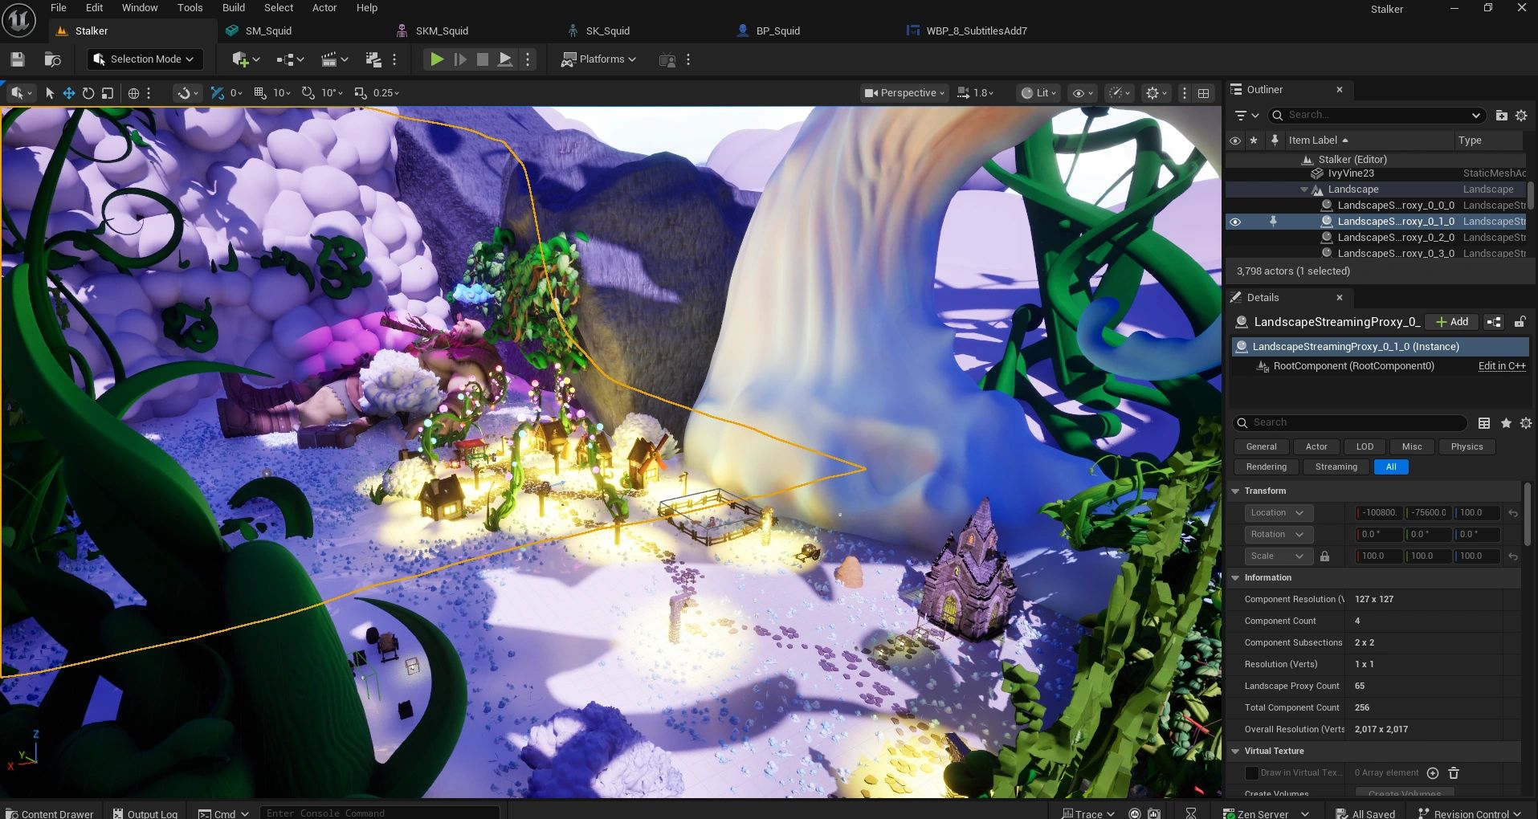Open the Selection Mode dropdown
This screenshot has height=819, width=1538.
145,59
